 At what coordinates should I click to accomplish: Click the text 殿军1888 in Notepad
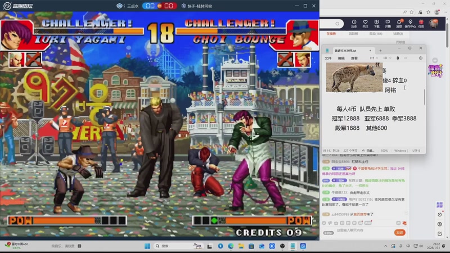pyautogui.click(x=347, y=128)
